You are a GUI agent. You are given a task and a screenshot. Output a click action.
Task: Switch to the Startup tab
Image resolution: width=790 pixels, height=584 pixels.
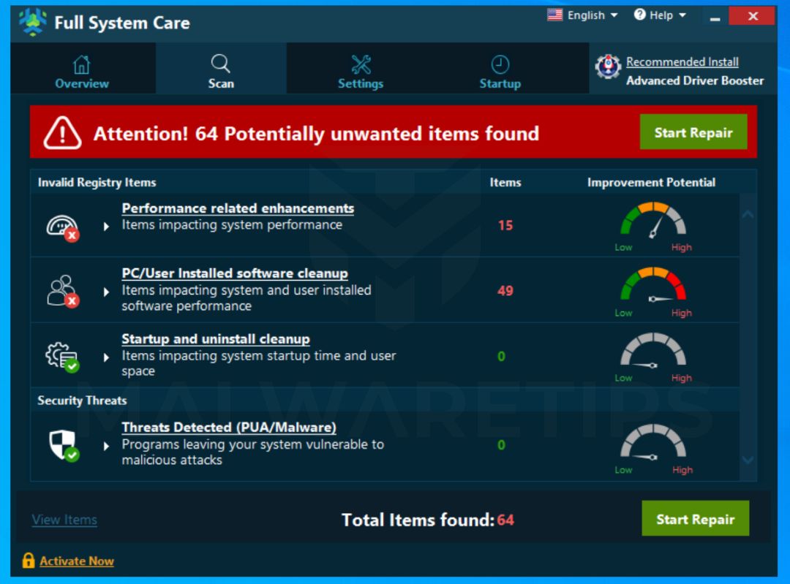pos(500,68)
